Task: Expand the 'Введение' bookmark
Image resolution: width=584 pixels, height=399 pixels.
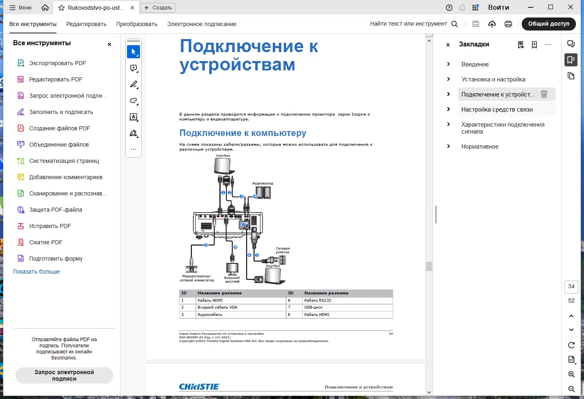Action: tap(448, 64)
